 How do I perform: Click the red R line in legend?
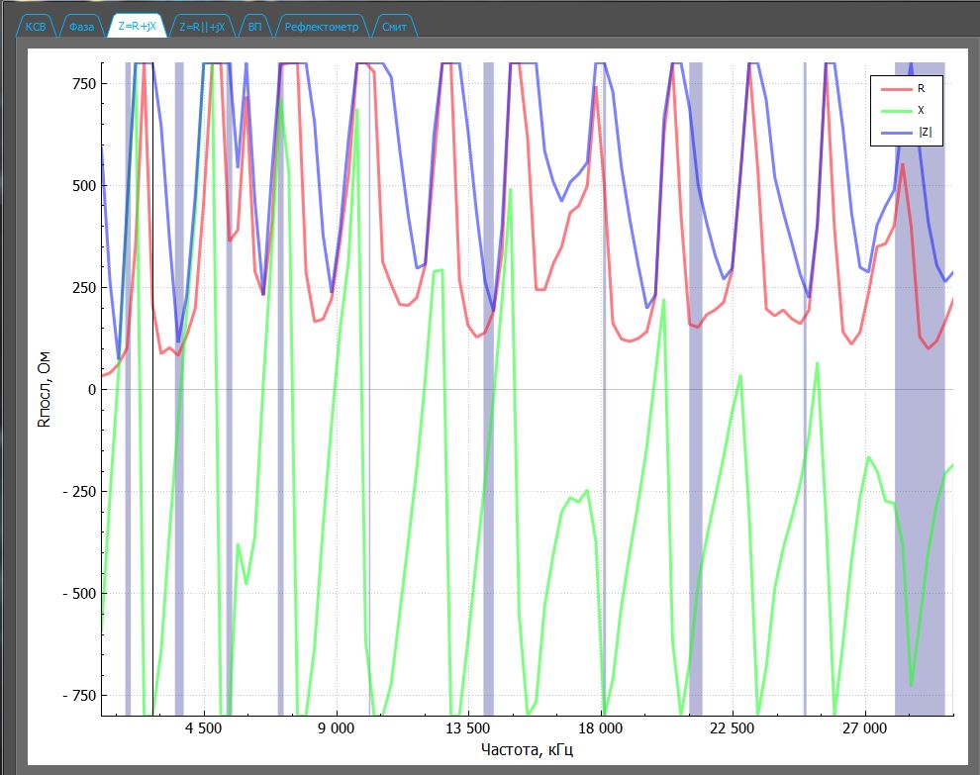point(894,88)
